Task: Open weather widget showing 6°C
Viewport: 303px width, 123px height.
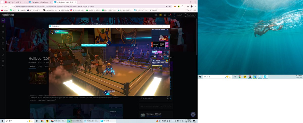Action: pyautogui.click(x=163, y=121)
